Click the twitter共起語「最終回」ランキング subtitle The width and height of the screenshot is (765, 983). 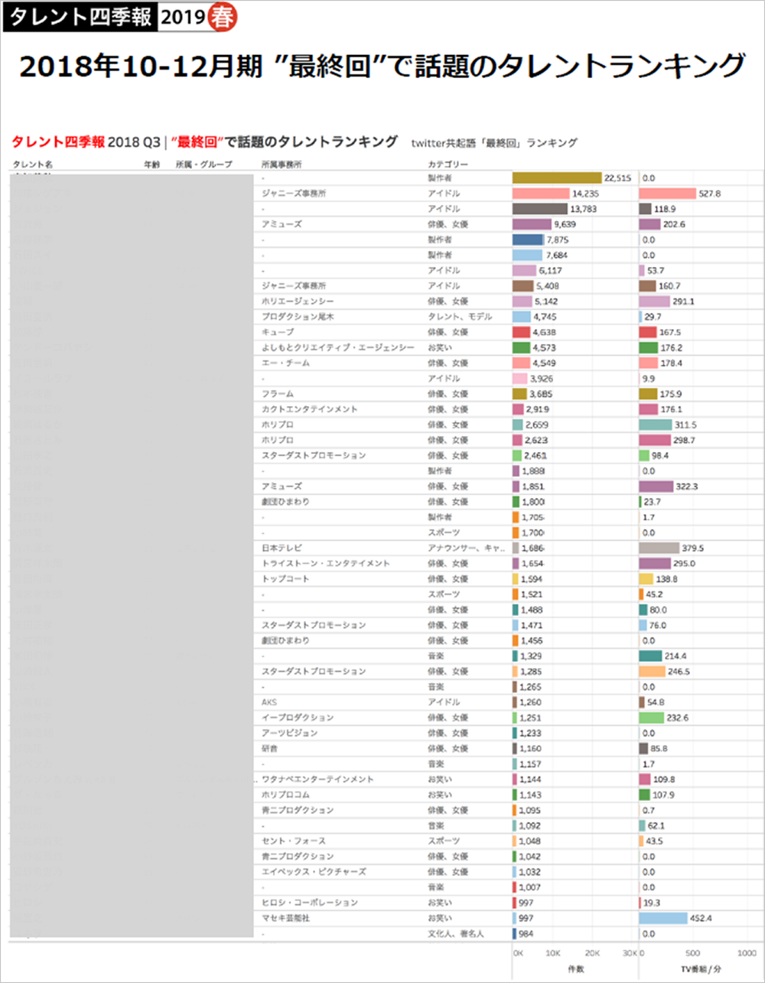493,143
